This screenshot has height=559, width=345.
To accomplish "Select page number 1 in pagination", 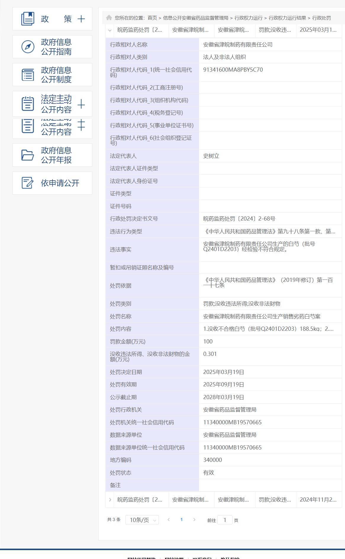I will (181, 520).
